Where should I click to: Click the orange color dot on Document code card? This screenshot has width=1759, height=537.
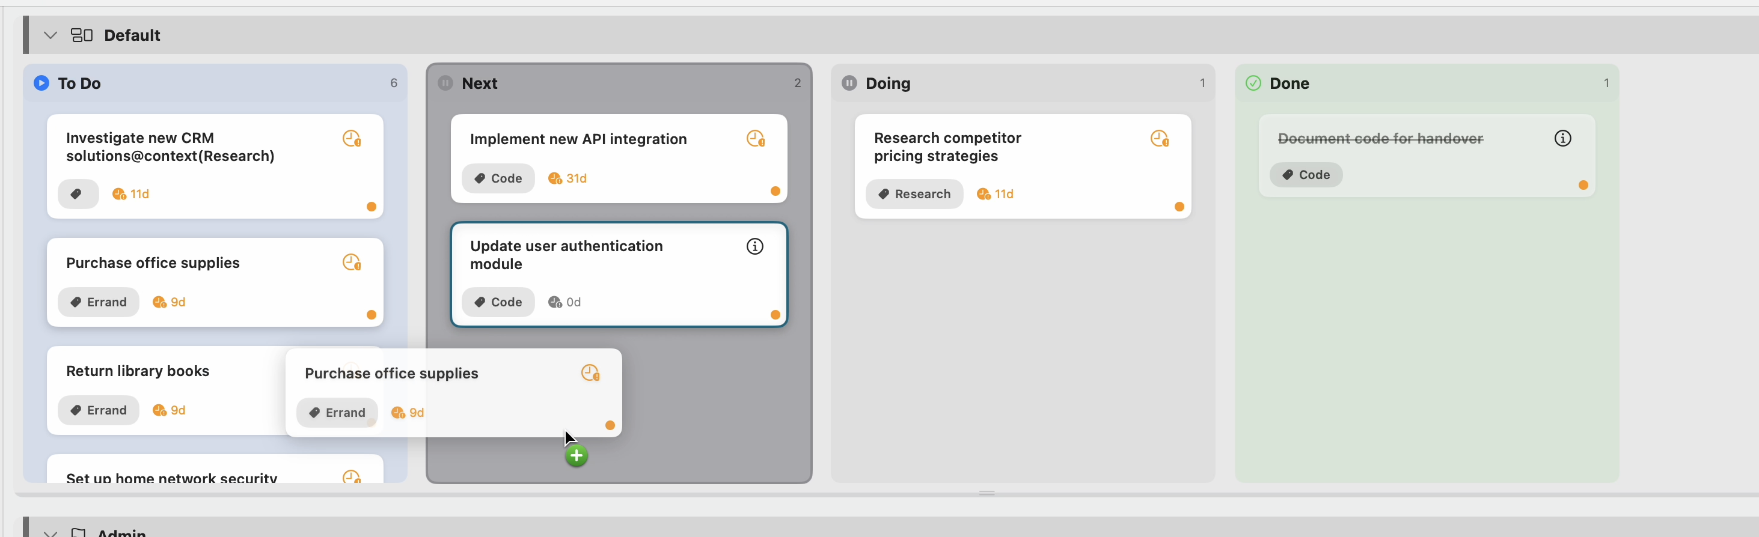tap(1583, 185)
